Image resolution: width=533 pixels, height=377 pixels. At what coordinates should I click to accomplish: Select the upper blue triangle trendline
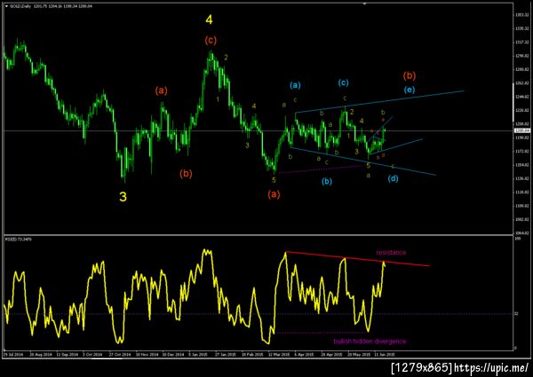click(379, 101)
